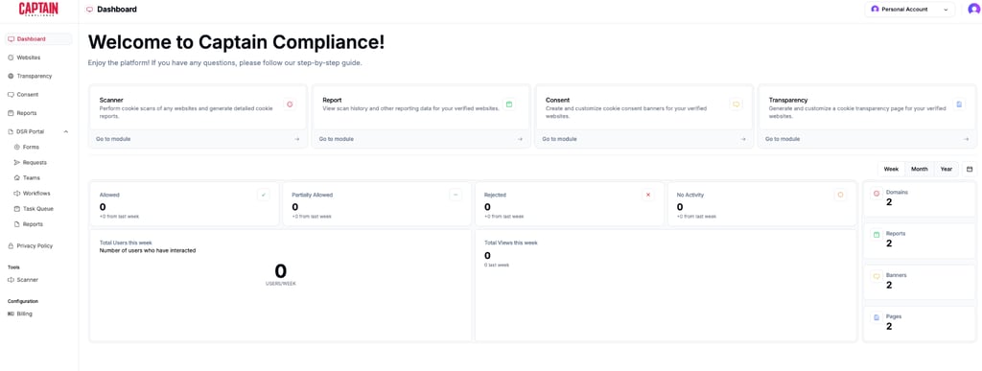Open the Domains stat card
The height and width of the screenshot is (371, 982).
pos(920,199)
